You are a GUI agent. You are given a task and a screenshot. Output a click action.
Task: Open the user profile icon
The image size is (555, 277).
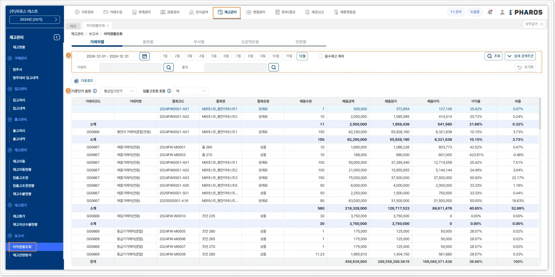click(x=502, y=12)
